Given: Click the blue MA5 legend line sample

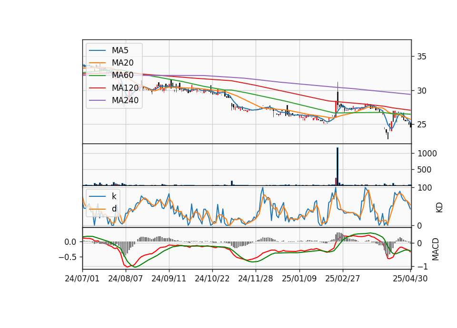Looking at the screenshot, I should pyautogui.click(x=97, y=51).
